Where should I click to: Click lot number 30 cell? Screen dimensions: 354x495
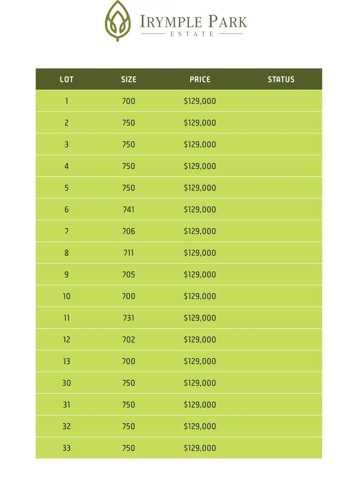click(67, 383)
